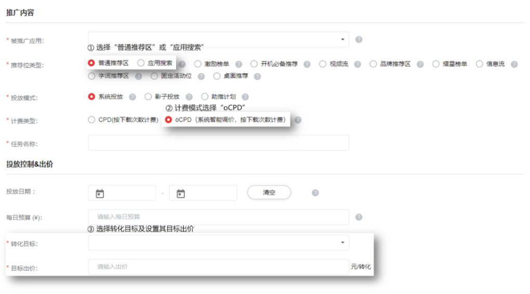Show help tooltip for 助推计划
The image size is (530, 294).
[x=245, y=97]
